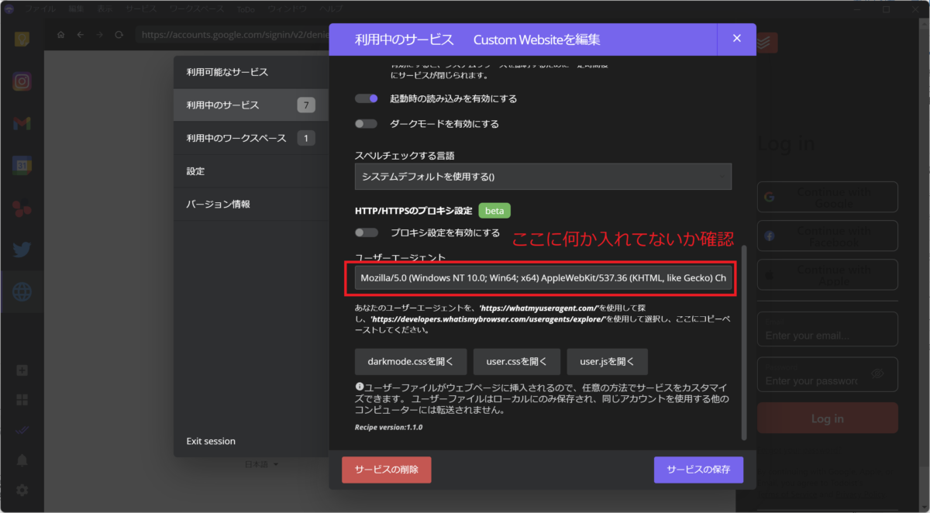Open the globe Custom Website service

tap(21, 292)
